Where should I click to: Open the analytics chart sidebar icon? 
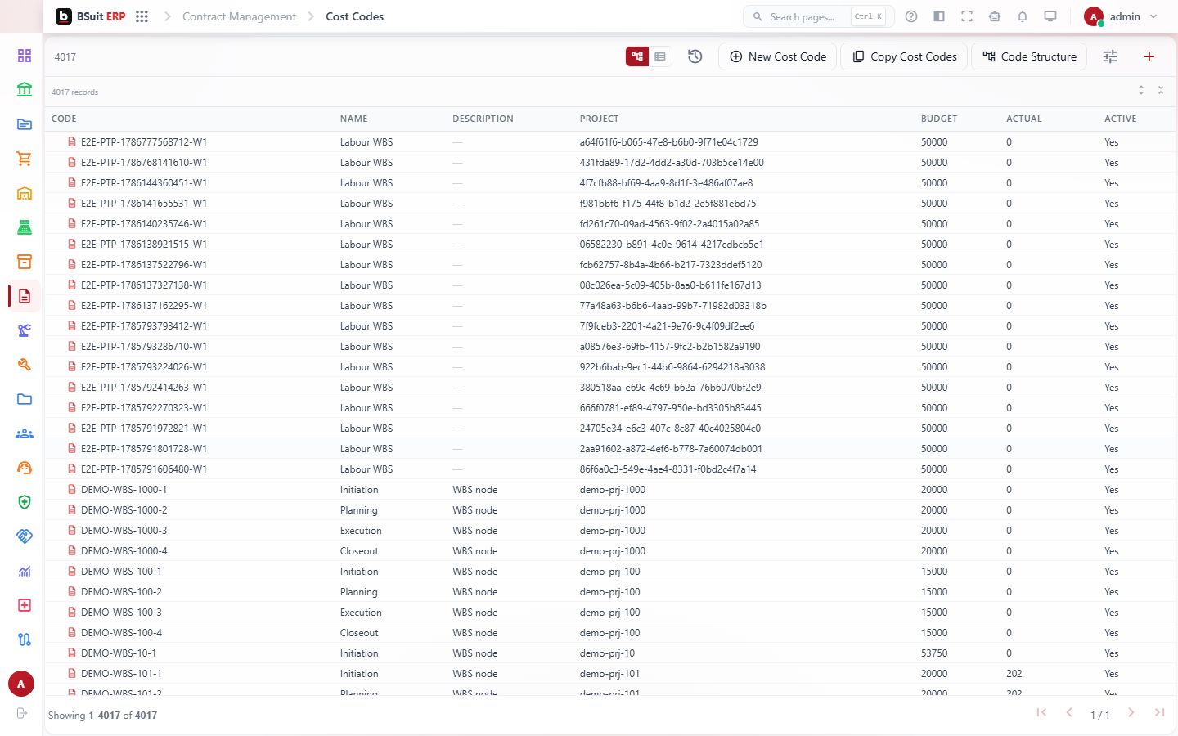point(25,571)
